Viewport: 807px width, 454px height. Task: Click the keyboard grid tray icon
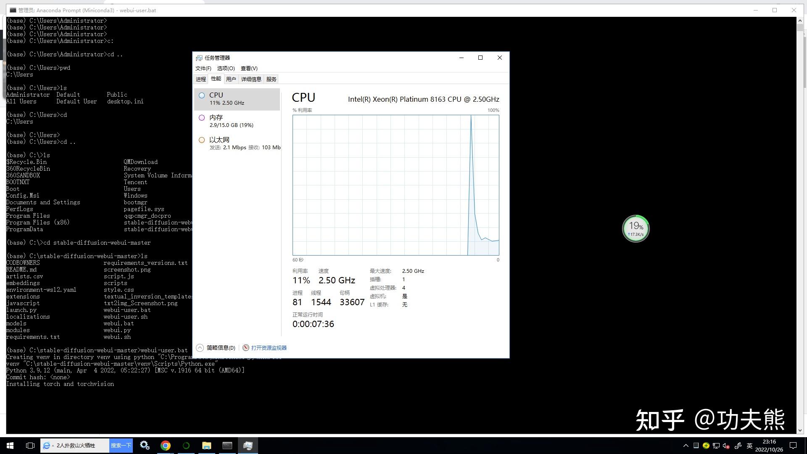[696, 446]
